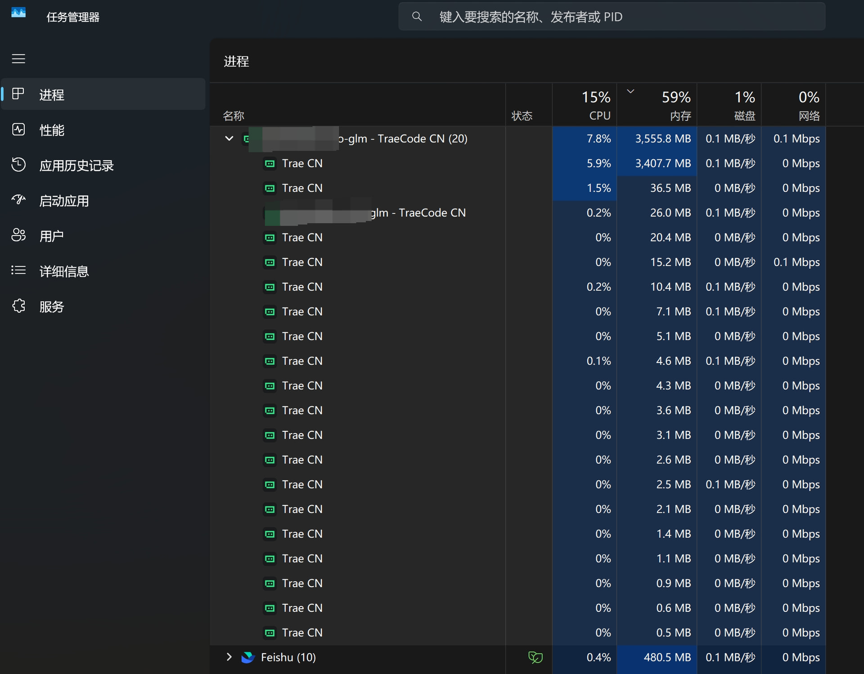Image resolution: width=864 pixels, height=674 pixels.
Task: Click the 启动应用 gauge icon
Action: pyautogui.click(x=18, y=199)
